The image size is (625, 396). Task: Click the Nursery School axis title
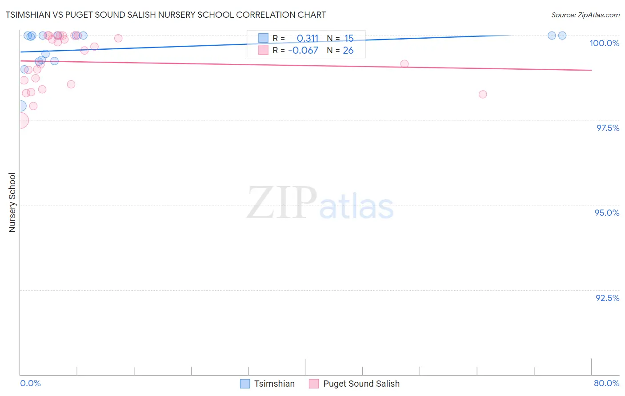[12, 202]
